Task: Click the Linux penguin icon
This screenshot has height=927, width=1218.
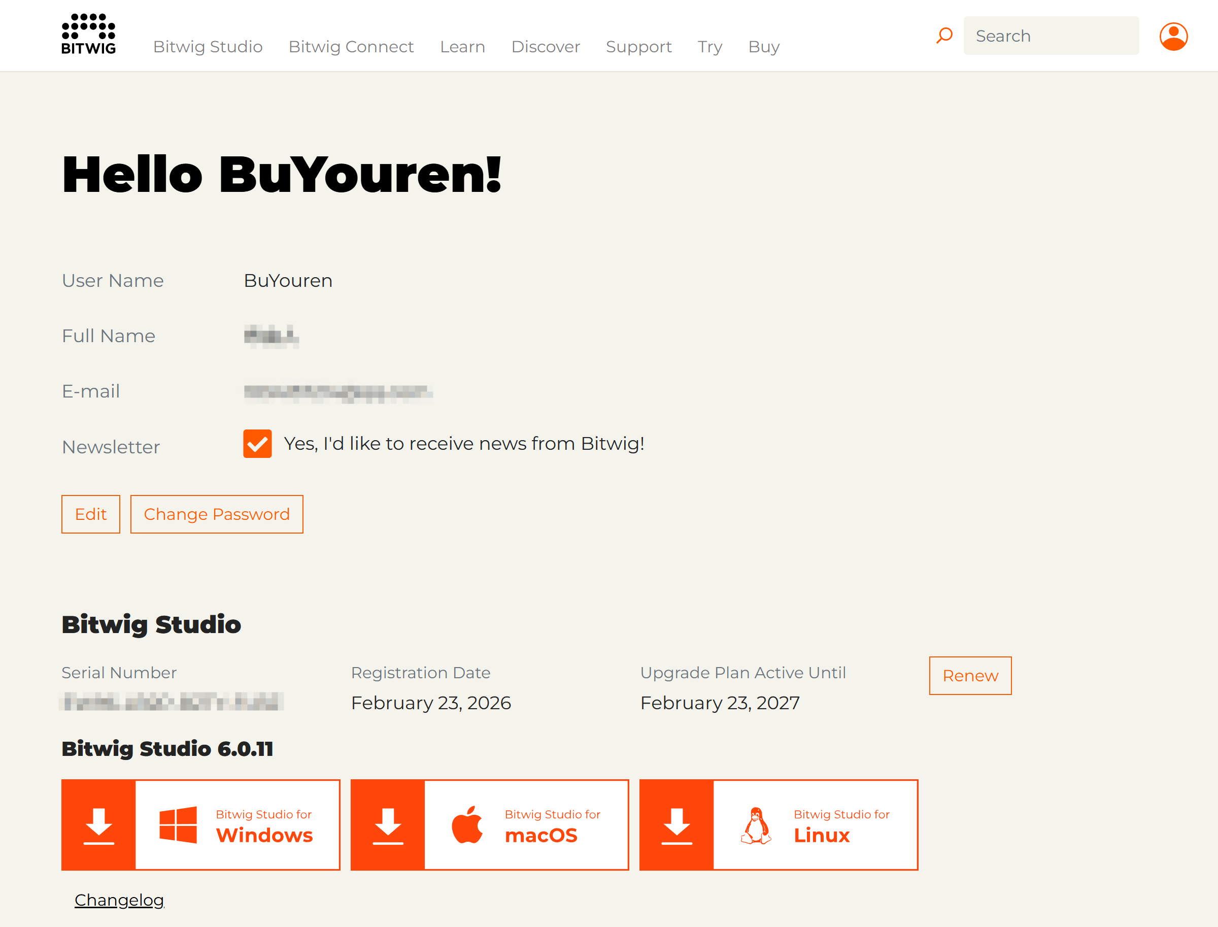Action: (756, 825)
